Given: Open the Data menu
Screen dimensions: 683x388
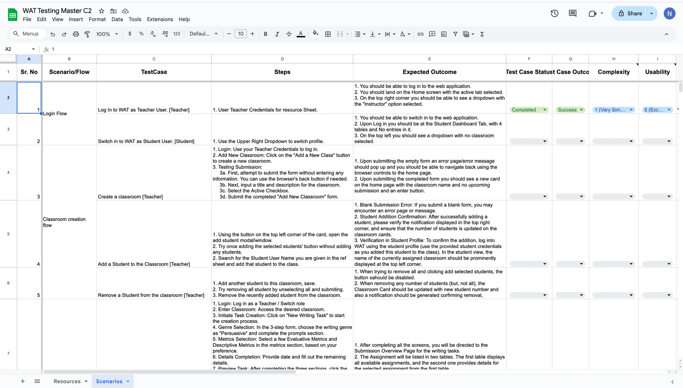Looking at the screenshot, I should pyautogui.click(x=117, y=19).
